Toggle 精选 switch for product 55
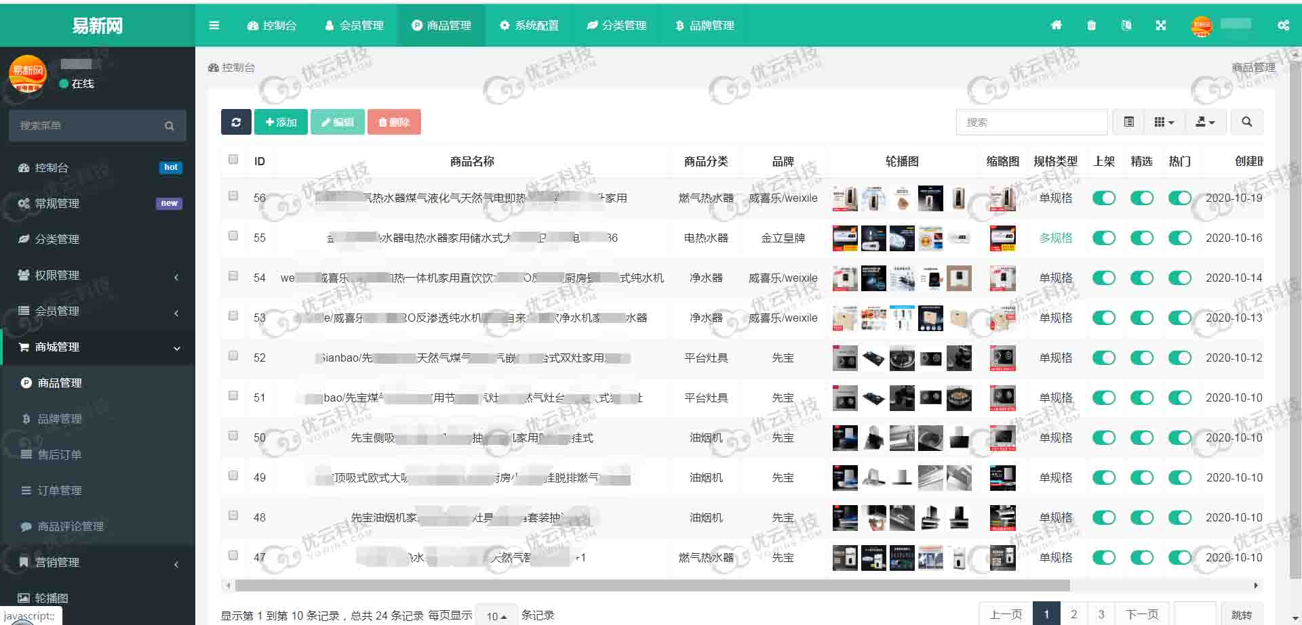1302x625 pixels. 1142,238
